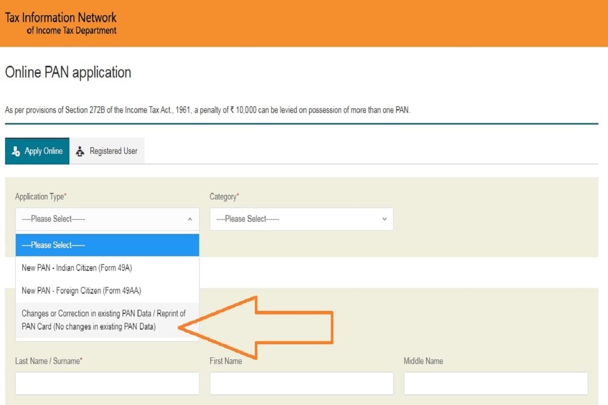The height and width of the screenshot is (405, 608).
Task: Click the First Name label
Action: pyautogui.click(x=225, y=361)
